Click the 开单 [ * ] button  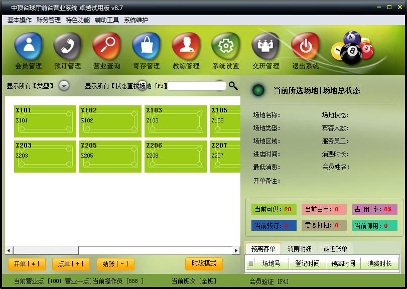tap(27, 264)
